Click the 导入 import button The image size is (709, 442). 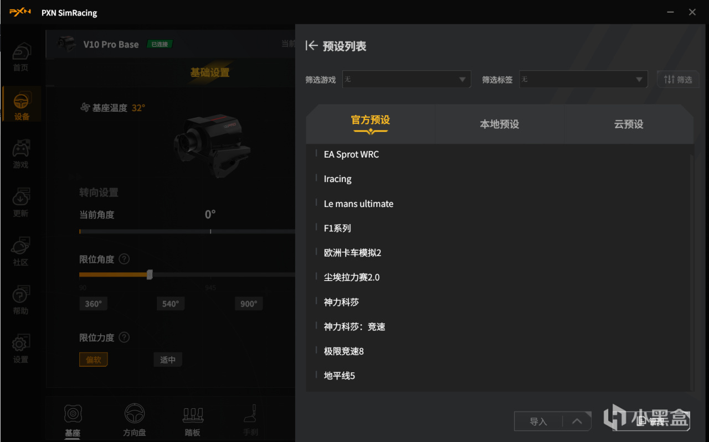click(x=538, y=422)
